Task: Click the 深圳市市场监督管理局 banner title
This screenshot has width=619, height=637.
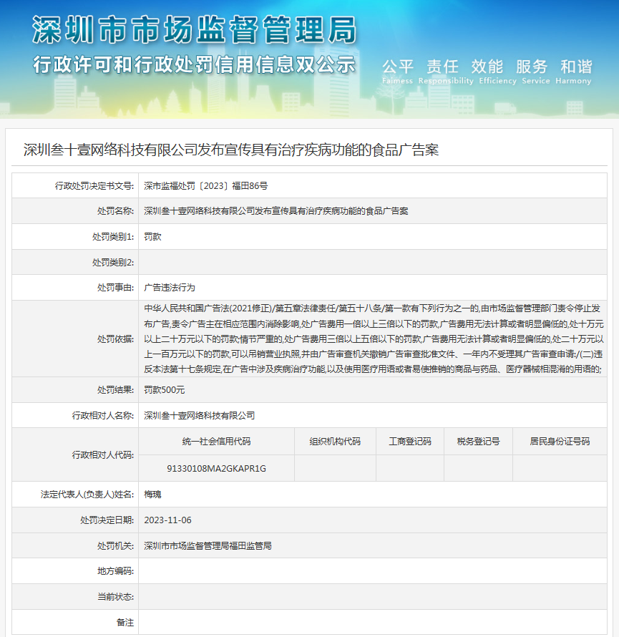Action: (194, 29)
